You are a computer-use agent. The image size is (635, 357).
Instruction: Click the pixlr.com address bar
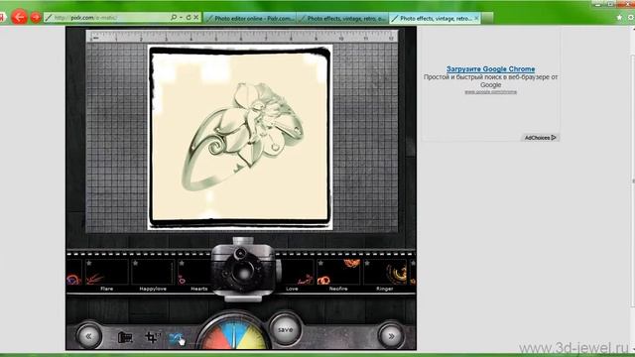(107, 18)
